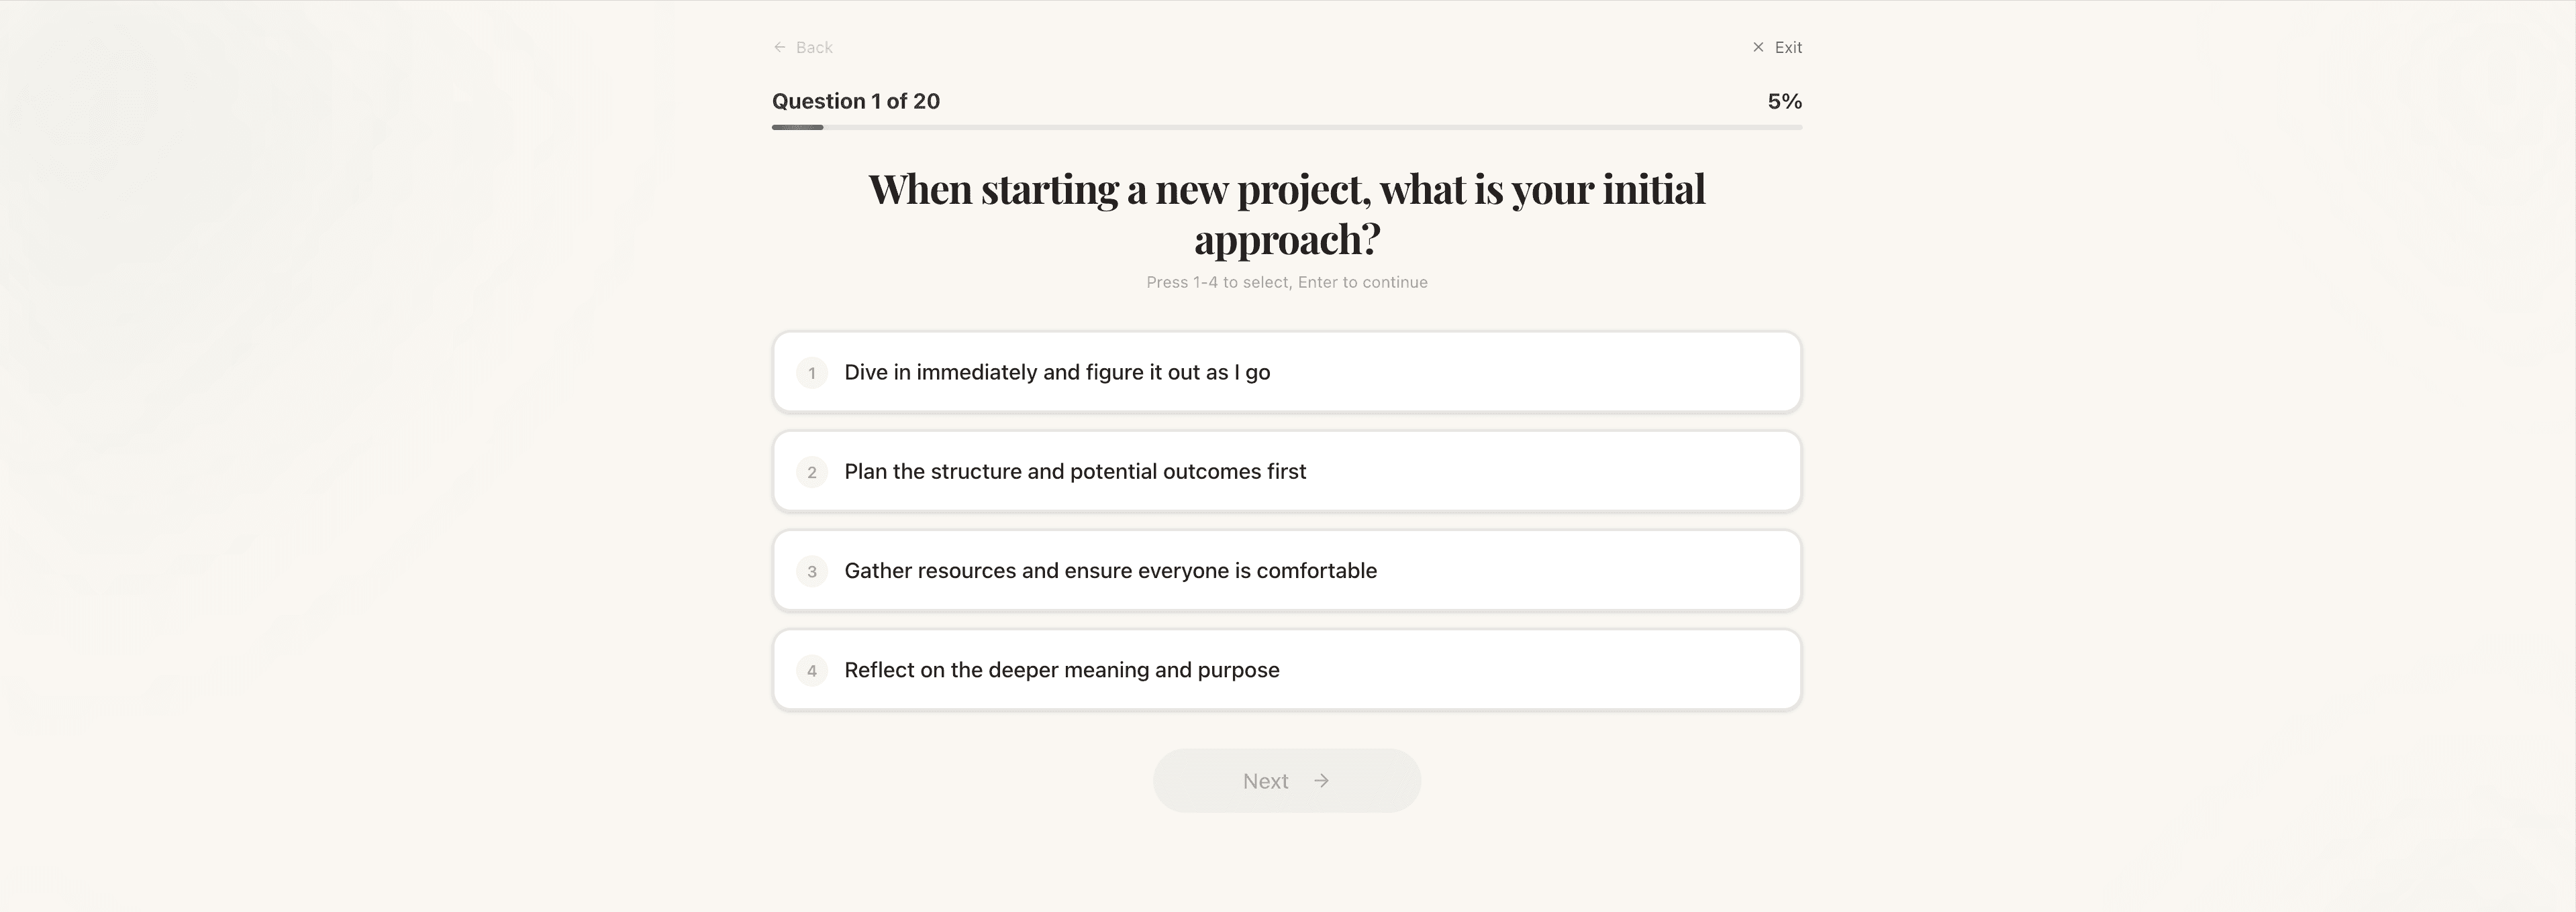
Task: Click the number 1 badge circle
Action: click(812, 373)
